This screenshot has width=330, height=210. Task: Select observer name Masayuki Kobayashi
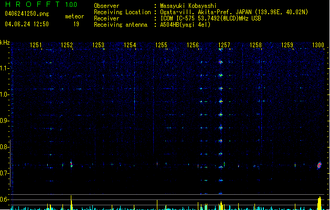[x=188, y=6]
